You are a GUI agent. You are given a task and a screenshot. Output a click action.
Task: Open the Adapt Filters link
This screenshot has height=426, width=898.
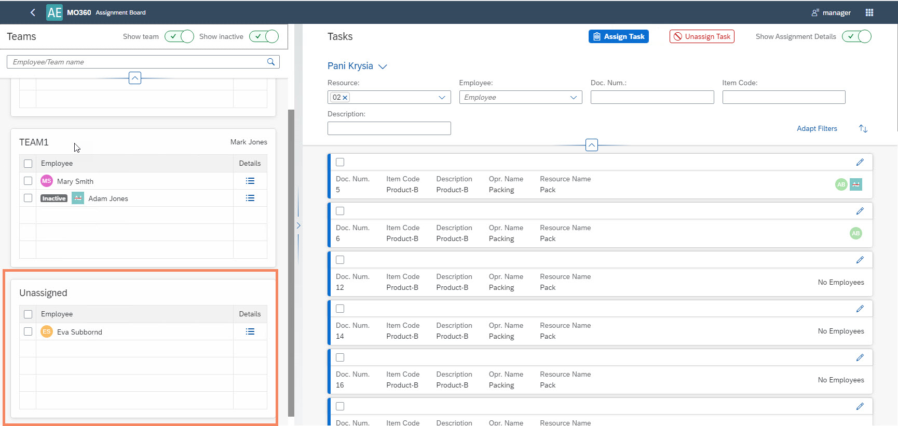click(817, 128)
